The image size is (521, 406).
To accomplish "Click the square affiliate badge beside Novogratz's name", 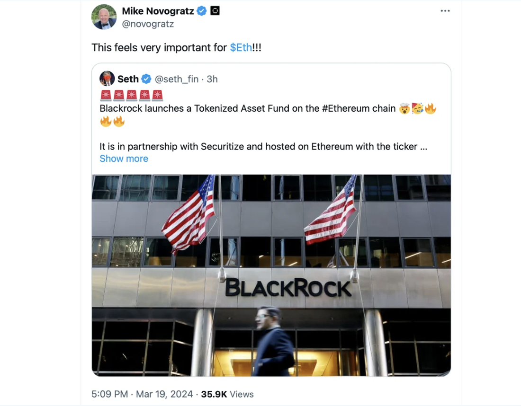I will tap(215, 11).
